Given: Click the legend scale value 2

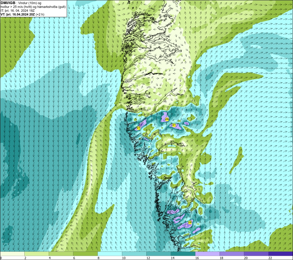Looking at the screenshot, I should tap(25, 258).
